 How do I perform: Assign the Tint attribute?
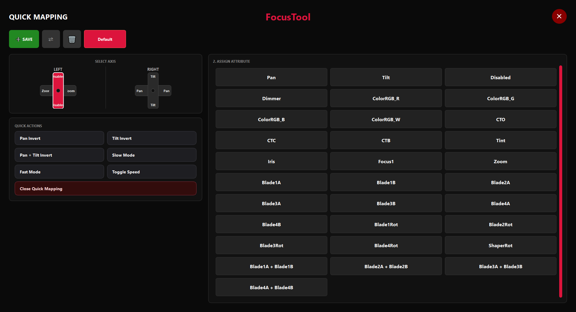tap(501, 140)
